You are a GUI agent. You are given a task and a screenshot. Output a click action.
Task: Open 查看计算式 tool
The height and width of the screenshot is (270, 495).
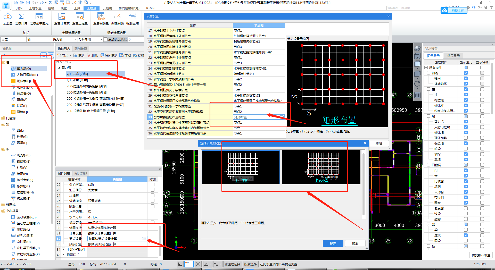tap(62, 19)
